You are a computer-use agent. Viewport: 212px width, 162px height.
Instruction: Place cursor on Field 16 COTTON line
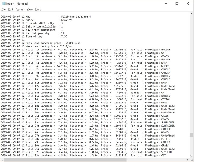85,99
